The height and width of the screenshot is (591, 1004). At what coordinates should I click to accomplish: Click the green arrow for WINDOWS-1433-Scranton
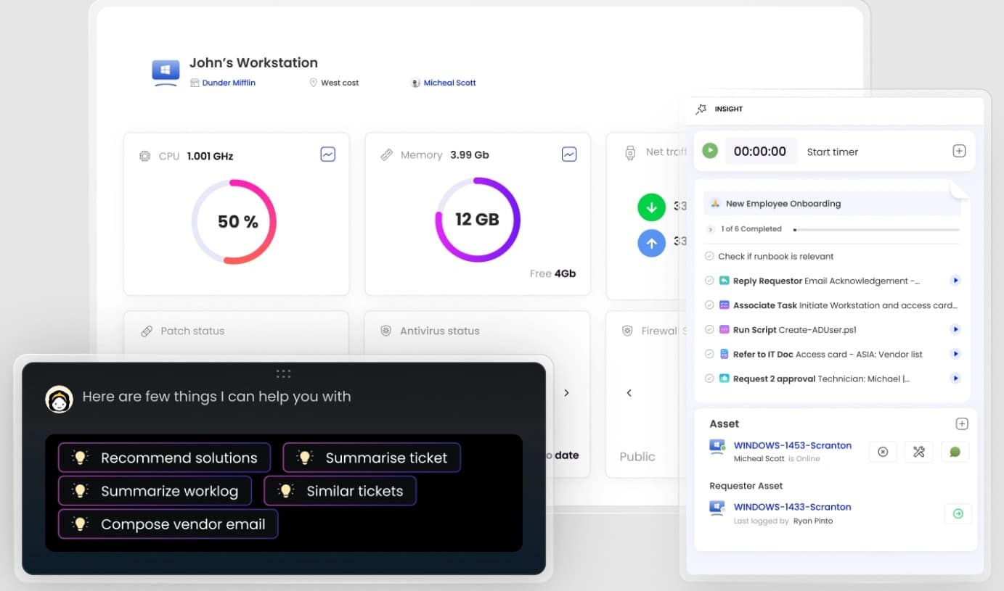(x=958, y=513)
